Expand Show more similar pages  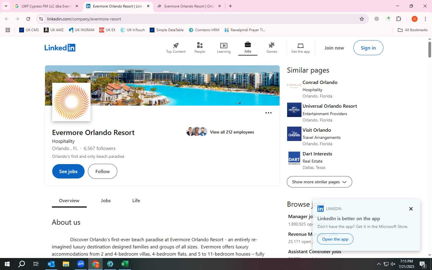point(319,182)
